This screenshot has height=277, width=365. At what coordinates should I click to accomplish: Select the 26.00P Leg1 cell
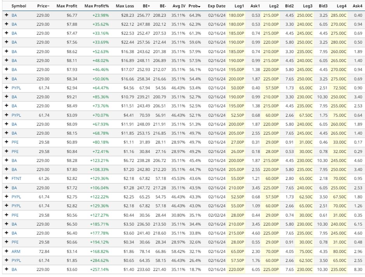coord(237,152)
